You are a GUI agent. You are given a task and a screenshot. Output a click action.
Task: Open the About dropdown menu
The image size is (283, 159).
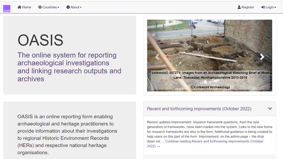[x=74, y=7]
